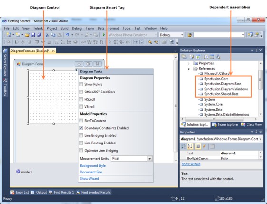Image resolution: width=267 pixels, height=204 pixels.
Task: Uncheck Boundary Constraints Enabled
Action: [81, 128]
